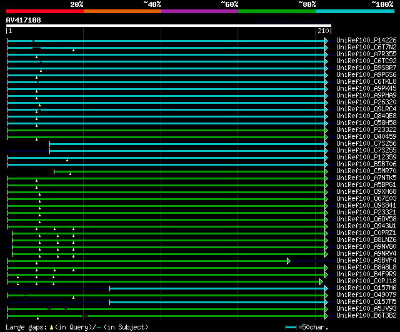Viewport: 400px width, 332px height.
Task: Click the yellow gap marker in legend
Action: click(x=51, y=328)
